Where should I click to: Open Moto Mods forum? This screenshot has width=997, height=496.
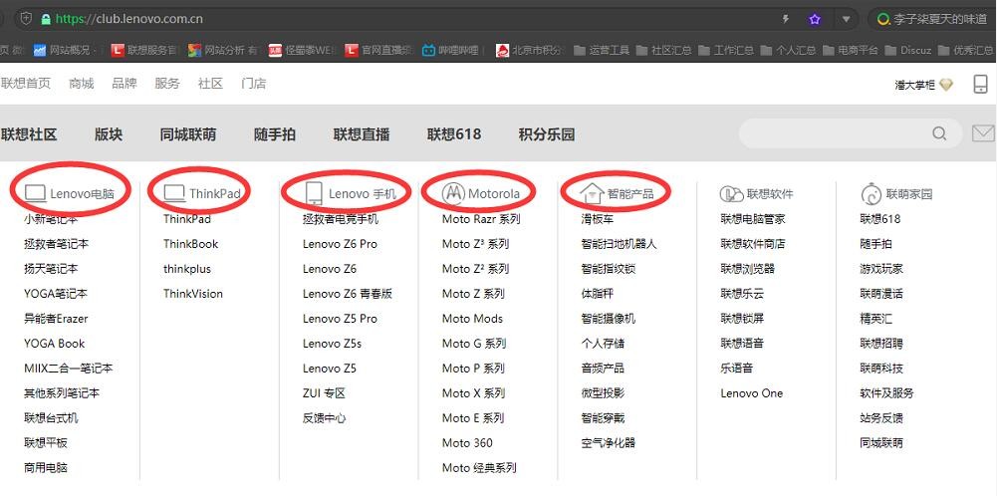point(472,319)
